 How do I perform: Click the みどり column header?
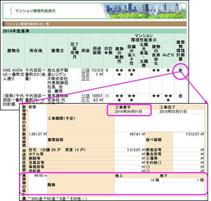[x=168, y=55]
